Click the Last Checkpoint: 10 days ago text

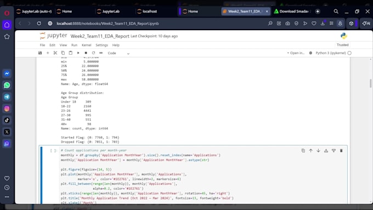tap(154, 36)
